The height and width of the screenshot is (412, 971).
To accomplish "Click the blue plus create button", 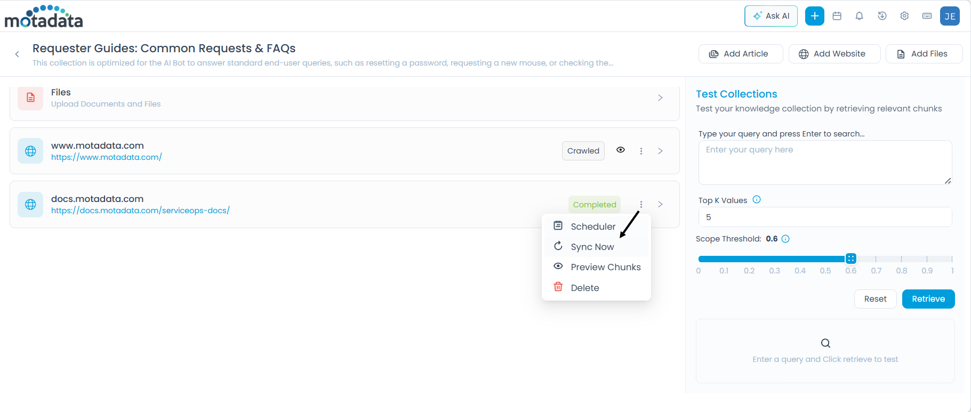I will pos(814,16).
